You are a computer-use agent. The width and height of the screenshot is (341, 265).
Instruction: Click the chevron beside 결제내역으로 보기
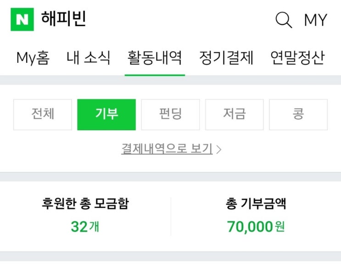[x=219, y=149]
